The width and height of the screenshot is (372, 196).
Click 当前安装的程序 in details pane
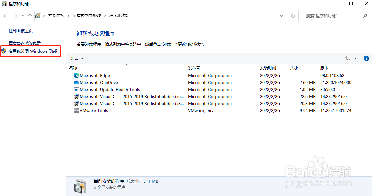pyautogui.click(x=109, y=181)
